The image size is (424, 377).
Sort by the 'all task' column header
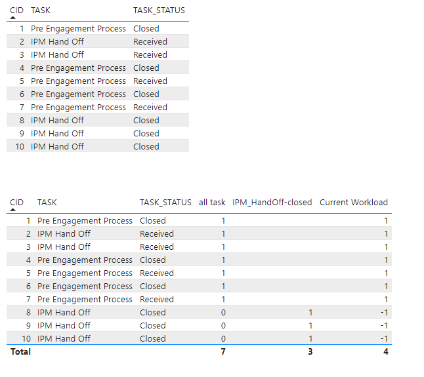[x=212, y=203]
